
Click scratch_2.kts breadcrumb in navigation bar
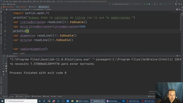11,4
